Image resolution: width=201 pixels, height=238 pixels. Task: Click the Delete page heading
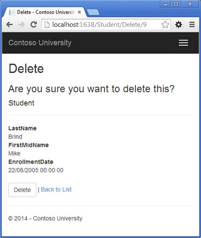(26, 69)
